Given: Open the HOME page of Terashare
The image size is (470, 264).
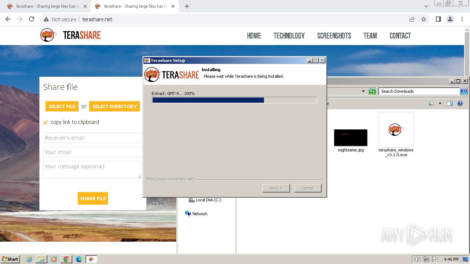Looking at the screenshot, I should pyautogui.click(x=254, y=36).
